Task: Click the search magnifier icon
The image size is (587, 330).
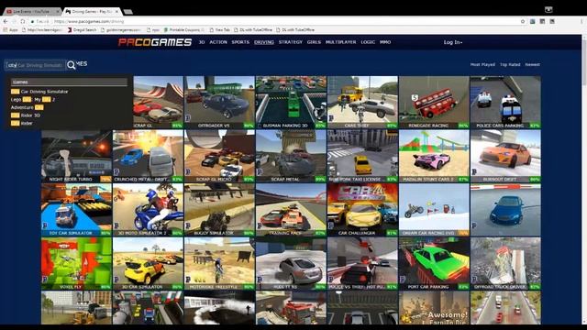Action: (72, 65)
